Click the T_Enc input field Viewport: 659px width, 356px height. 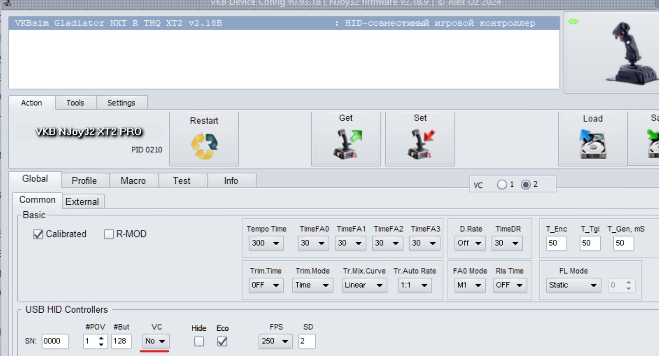[556, 243]
